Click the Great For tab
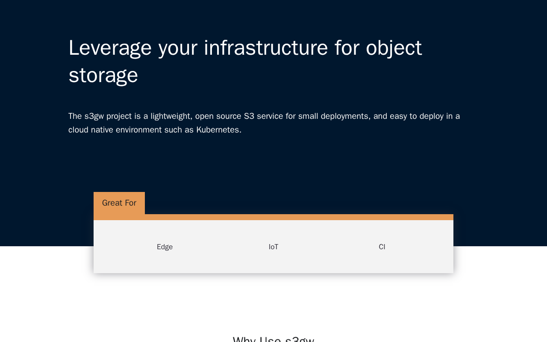 119,203
